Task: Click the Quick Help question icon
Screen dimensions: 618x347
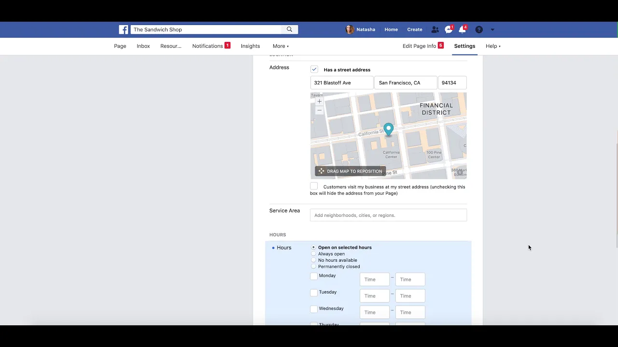Action: (479, 29)
